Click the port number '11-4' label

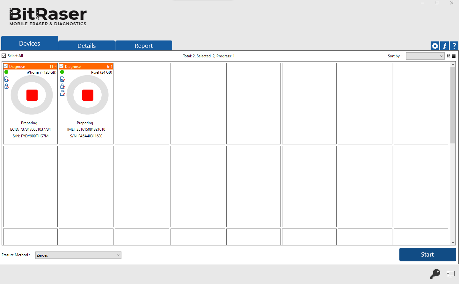53,67
